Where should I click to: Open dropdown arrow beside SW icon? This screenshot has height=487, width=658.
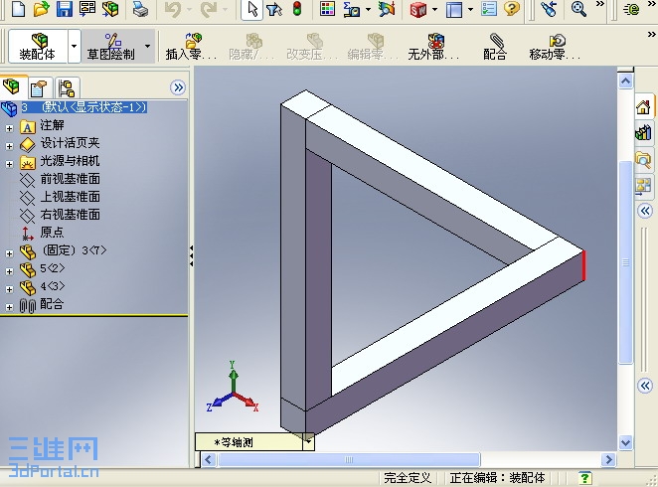pyautogui.click(x=434, y=9)
